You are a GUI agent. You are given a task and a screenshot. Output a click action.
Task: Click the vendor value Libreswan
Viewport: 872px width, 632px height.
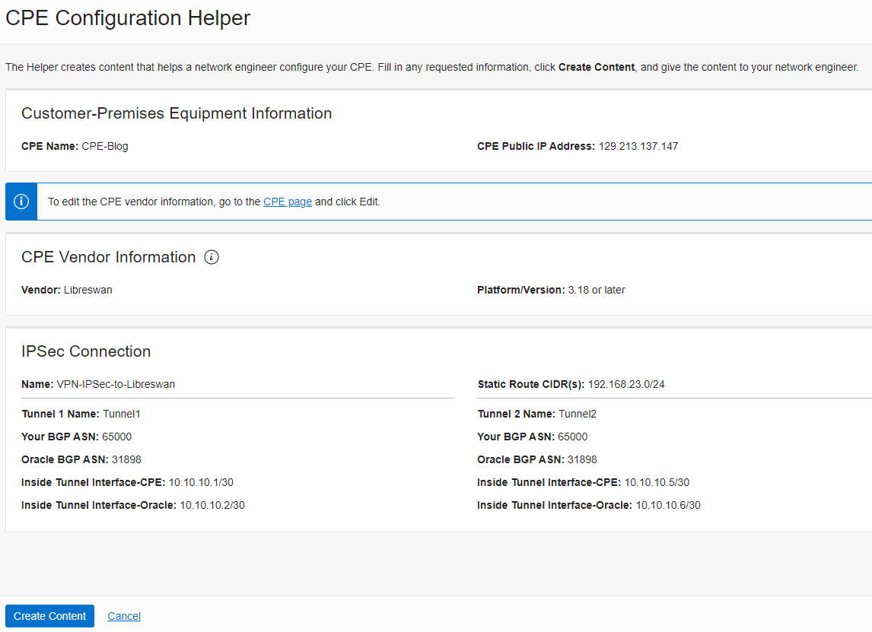(88, 290)
